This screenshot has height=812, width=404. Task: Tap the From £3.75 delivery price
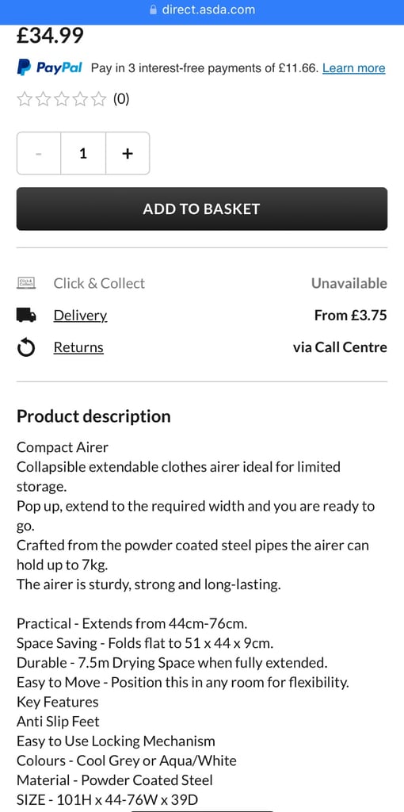click(x=351, y=315)
